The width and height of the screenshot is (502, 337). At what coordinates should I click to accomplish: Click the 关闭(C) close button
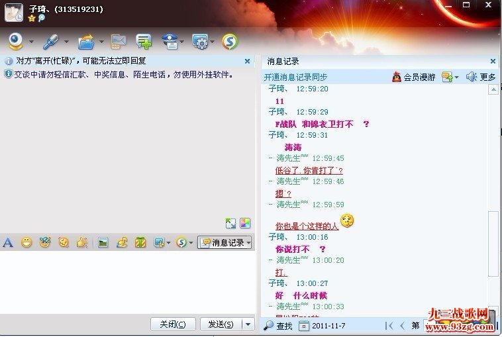[x=173, y=324]
